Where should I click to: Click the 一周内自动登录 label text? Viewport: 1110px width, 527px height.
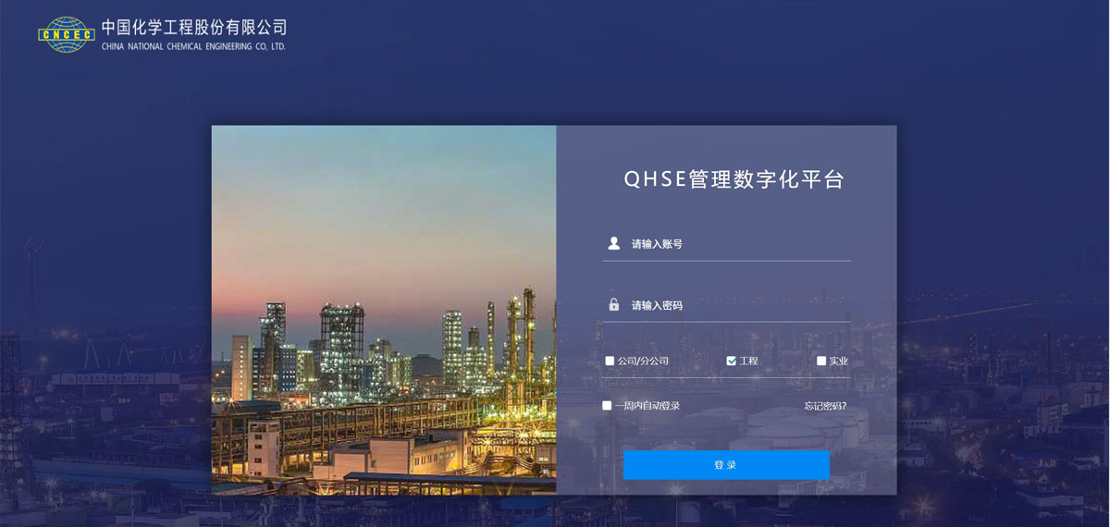pyautogui.click(x=647, y=406)
